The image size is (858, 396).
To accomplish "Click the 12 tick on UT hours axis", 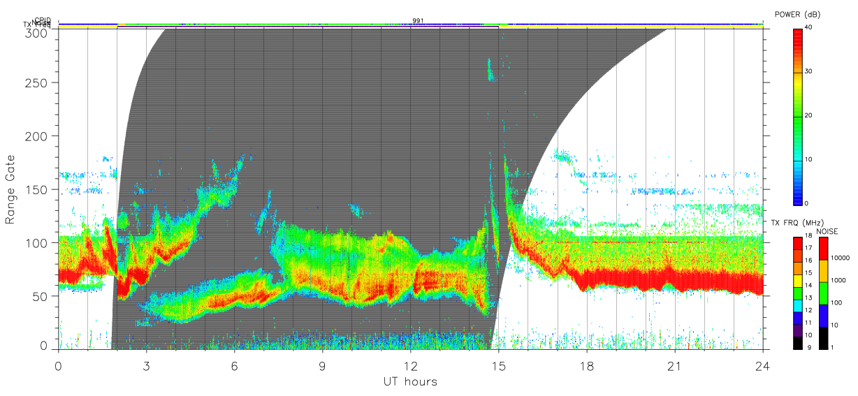I will pyautogui.click(x=411, y=366).
